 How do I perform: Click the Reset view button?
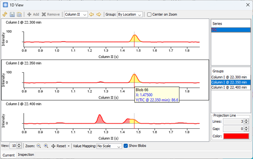point(58,146)
